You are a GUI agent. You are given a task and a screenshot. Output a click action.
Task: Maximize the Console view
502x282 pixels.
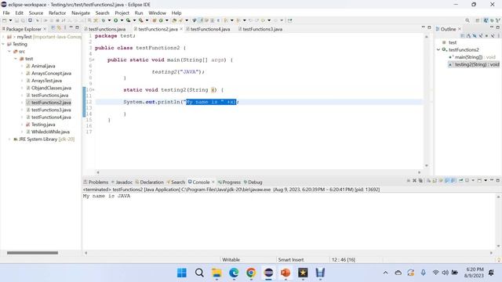[498, 180]
